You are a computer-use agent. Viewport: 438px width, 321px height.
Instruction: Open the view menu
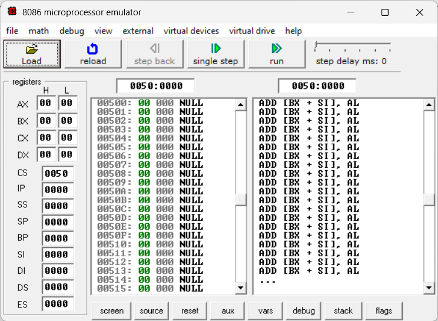pyautogui.click(x=103, y=31)
